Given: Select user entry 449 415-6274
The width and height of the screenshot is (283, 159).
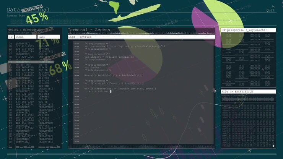Looking at the screenshot, I should coord(25,104).
